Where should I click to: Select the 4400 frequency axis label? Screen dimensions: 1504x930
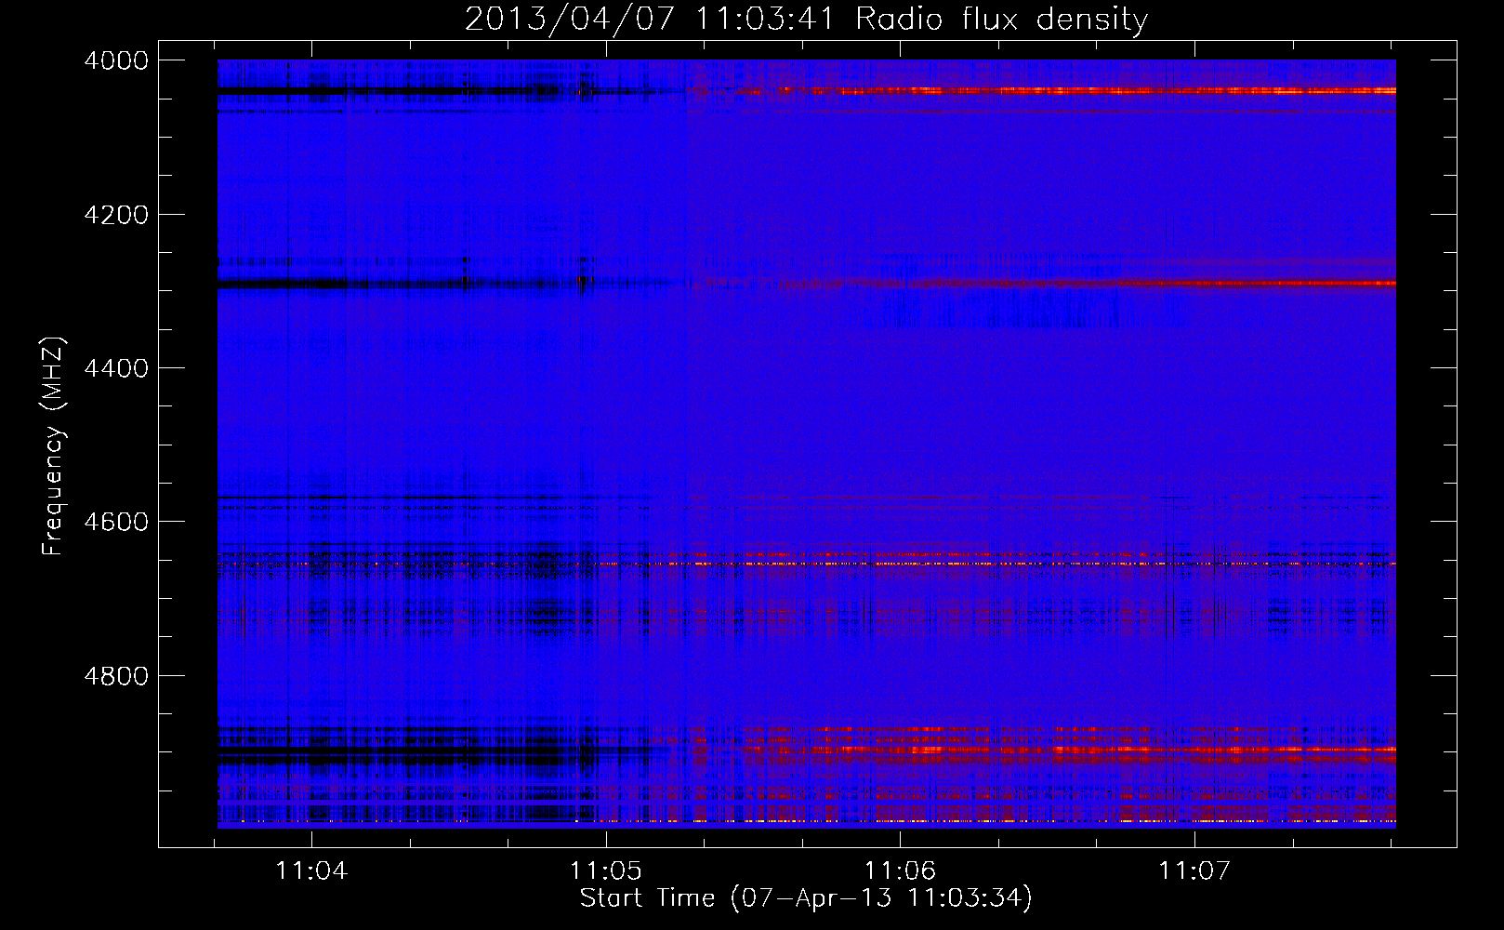[116, 368]
